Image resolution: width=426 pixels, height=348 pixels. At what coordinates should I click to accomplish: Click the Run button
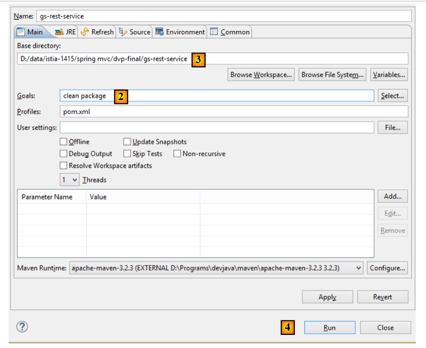pyautogui.click(x=330, y=328)
